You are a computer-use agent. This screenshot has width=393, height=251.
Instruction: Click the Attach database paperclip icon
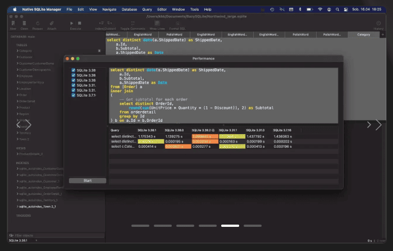(52, 24)
